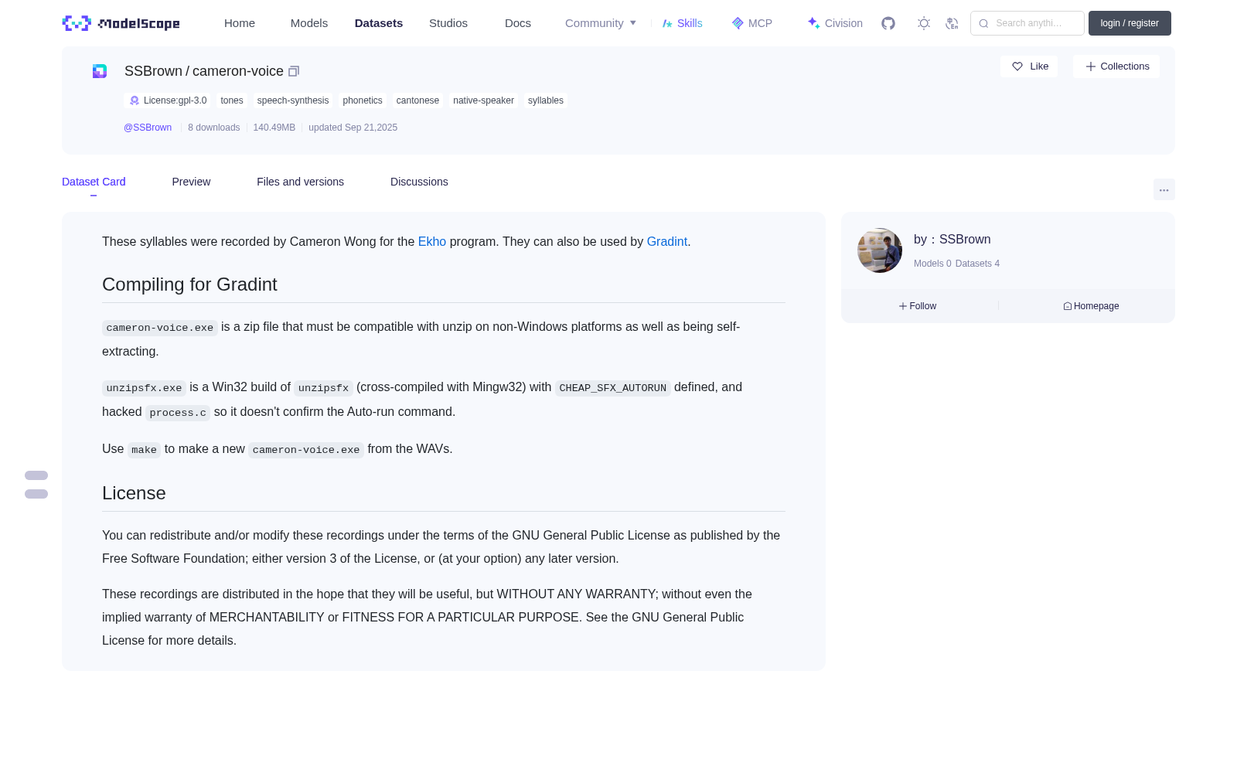Image resolution: width=1237 pixels, height=773 pixels.
Task: Click the 8 downloads text
Action: point(214,128)
